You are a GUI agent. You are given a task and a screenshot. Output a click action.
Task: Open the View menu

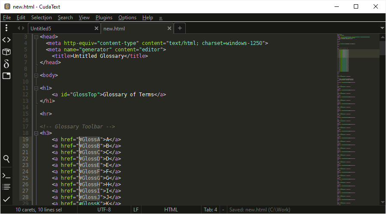[84, 18]
